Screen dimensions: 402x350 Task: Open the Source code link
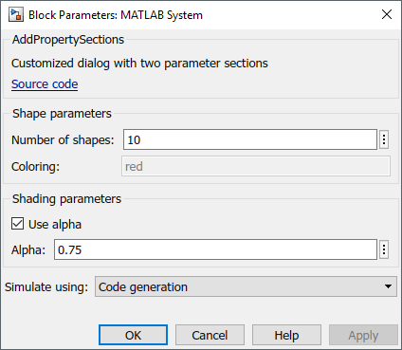45,84
